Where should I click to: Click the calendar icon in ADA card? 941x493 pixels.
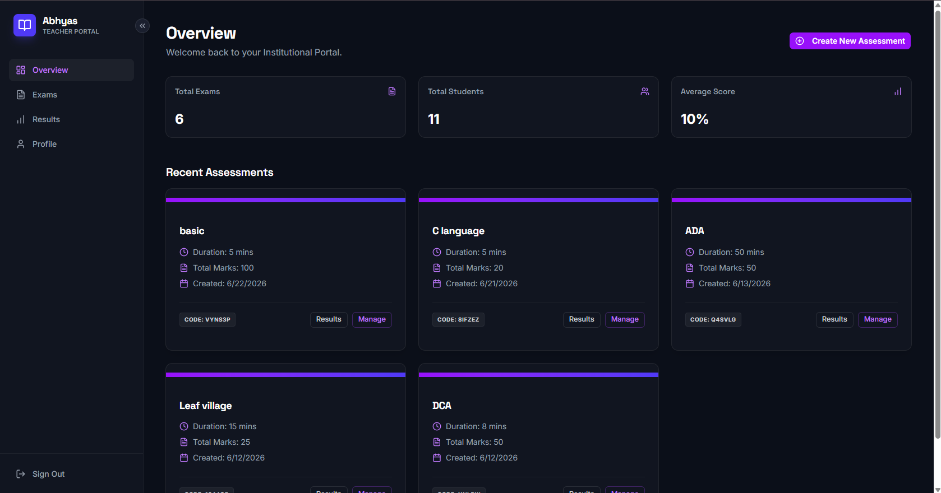coord(690,283)
